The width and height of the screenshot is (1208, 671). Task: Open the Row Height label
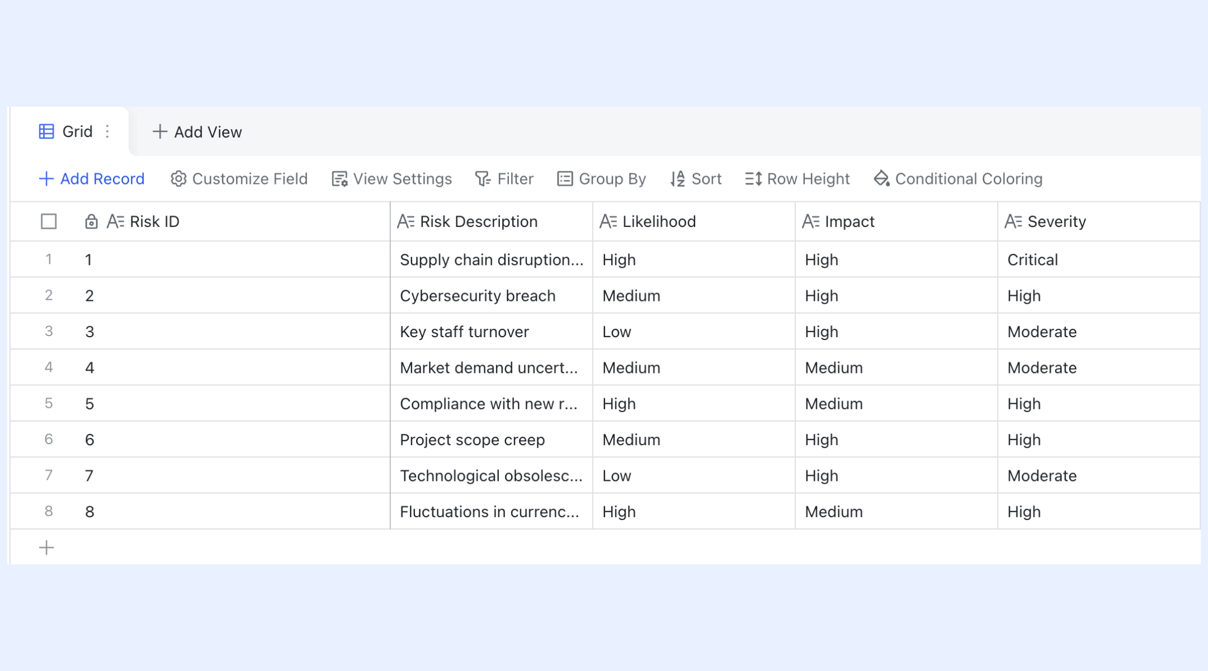click(808, 179)
